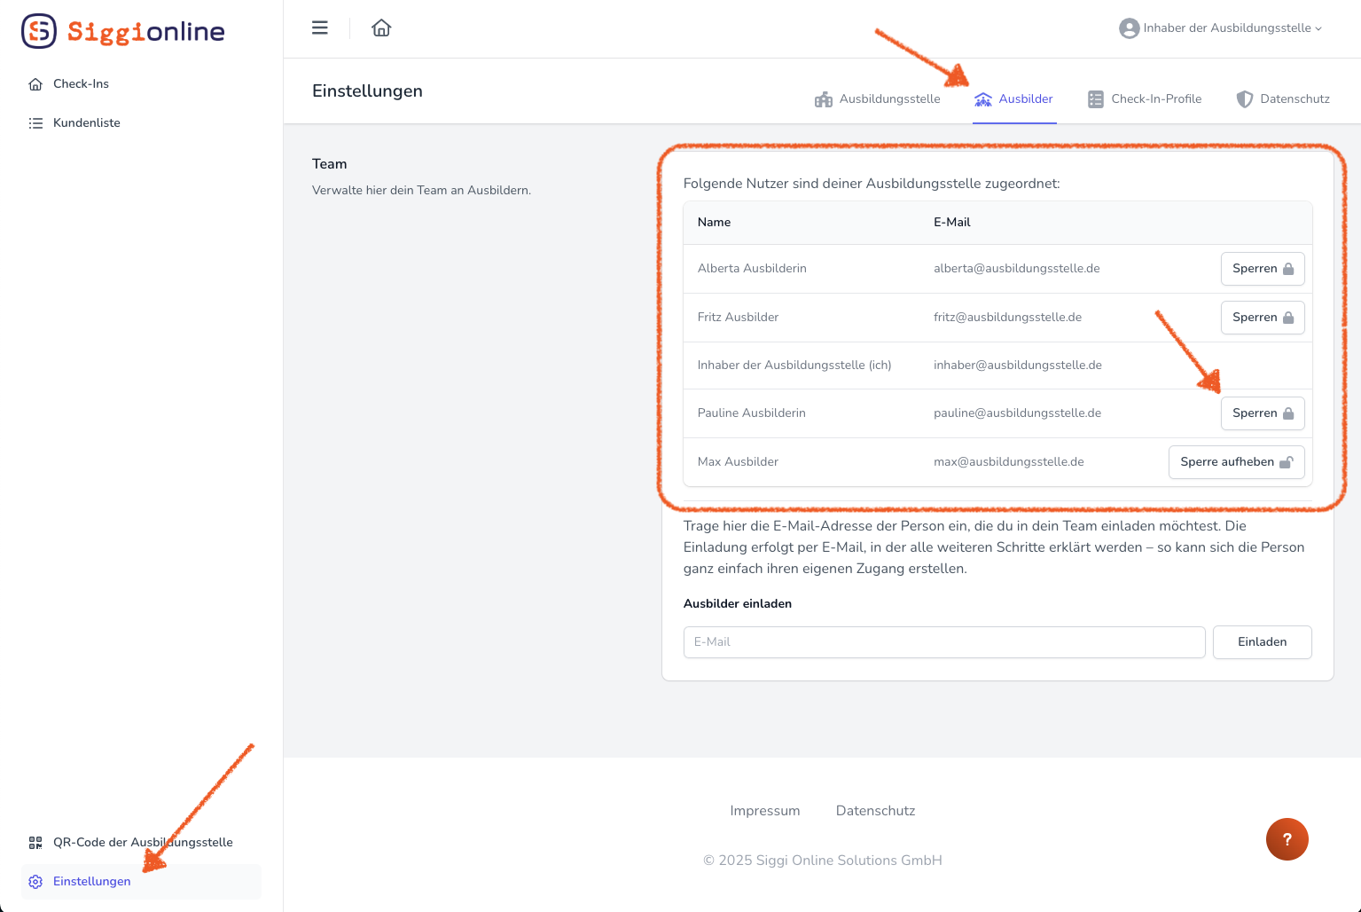Switch to the Ausbildungsstelle tab
The width and height of the screenshot is (1361, 912).
pyautogui.click(x=878, y=99)
